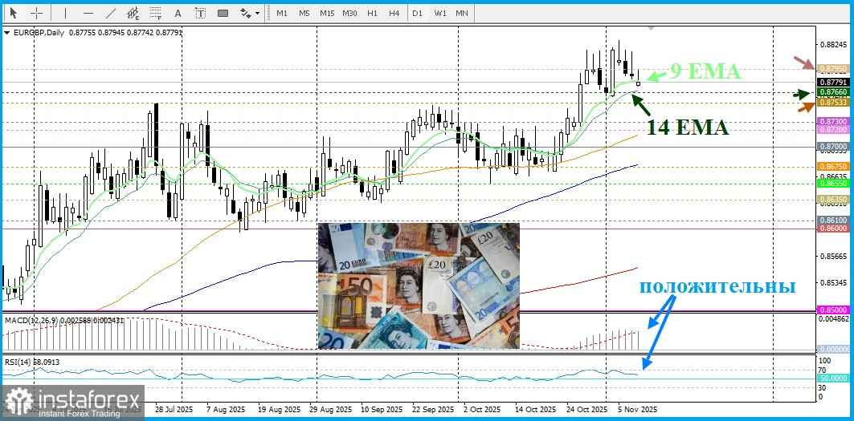This screenshot has width=854, height=421.
Task: Click the 19 Aug 2025 date label
Action: coord(281,409)
